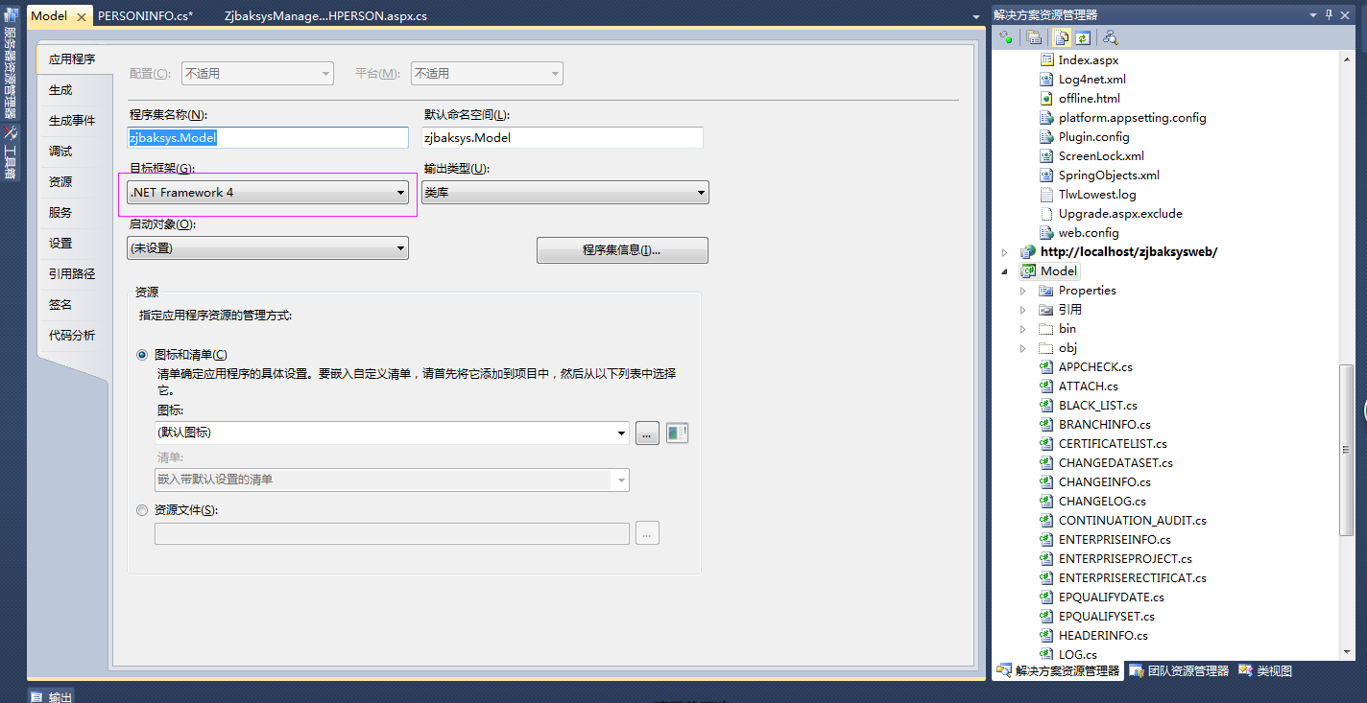The image size is (1367, 703).
Task: Click the offline.html file icon
Action: (x=1047, y=98)
